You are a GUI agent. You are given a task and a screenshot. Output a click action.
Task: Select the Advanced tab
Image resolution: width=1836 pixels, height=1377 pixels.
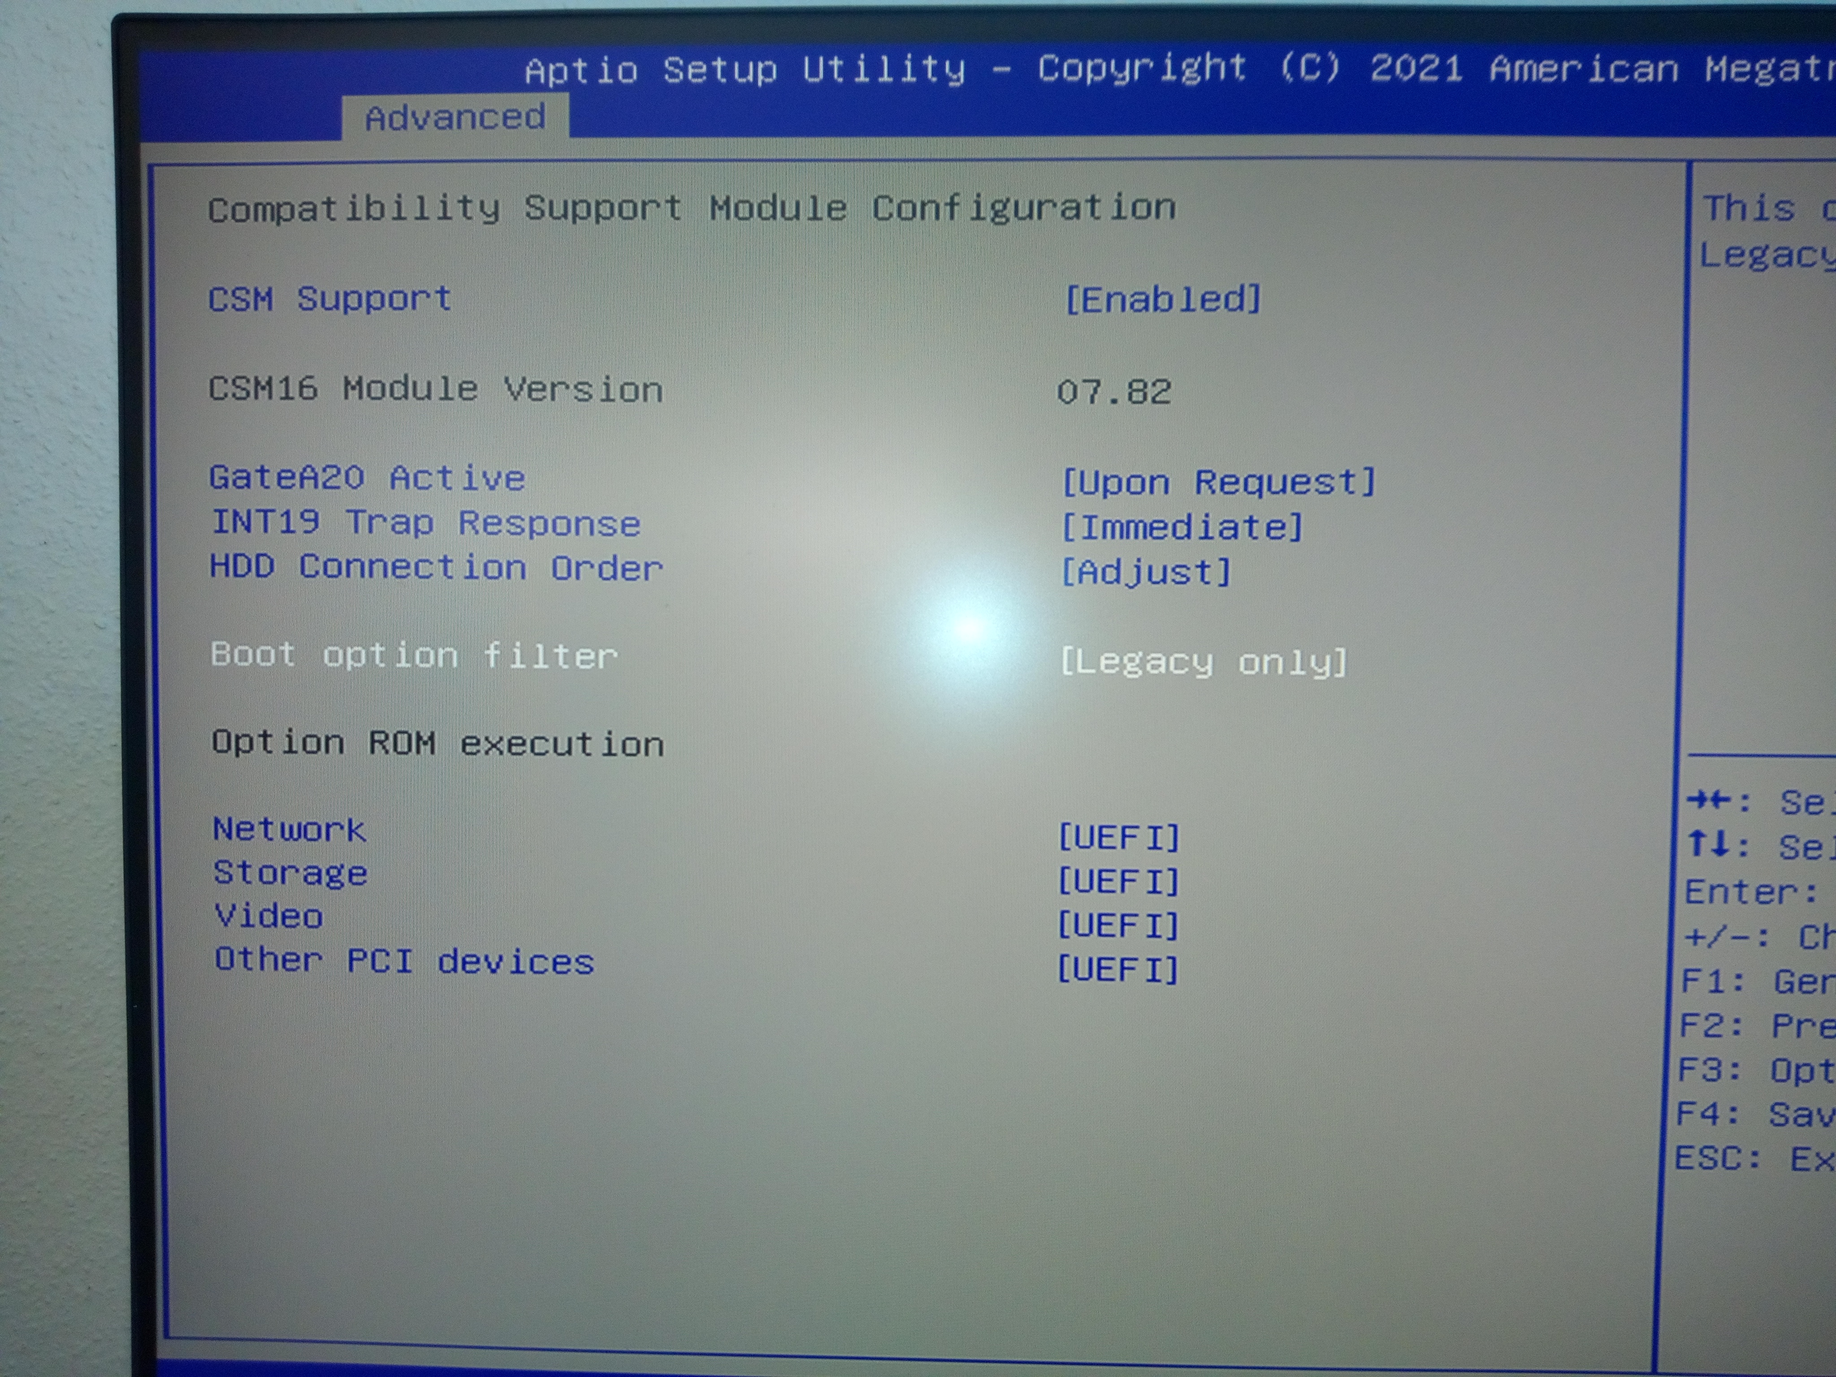[x=455, y=118]
